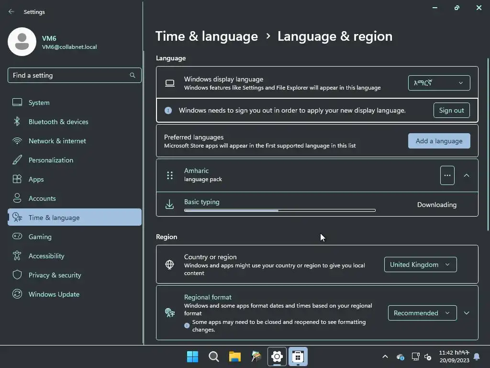The height and width of the screenshot is (368, 490).
Task: Collapse the Amharic language entry
Action: pos(466,175)
